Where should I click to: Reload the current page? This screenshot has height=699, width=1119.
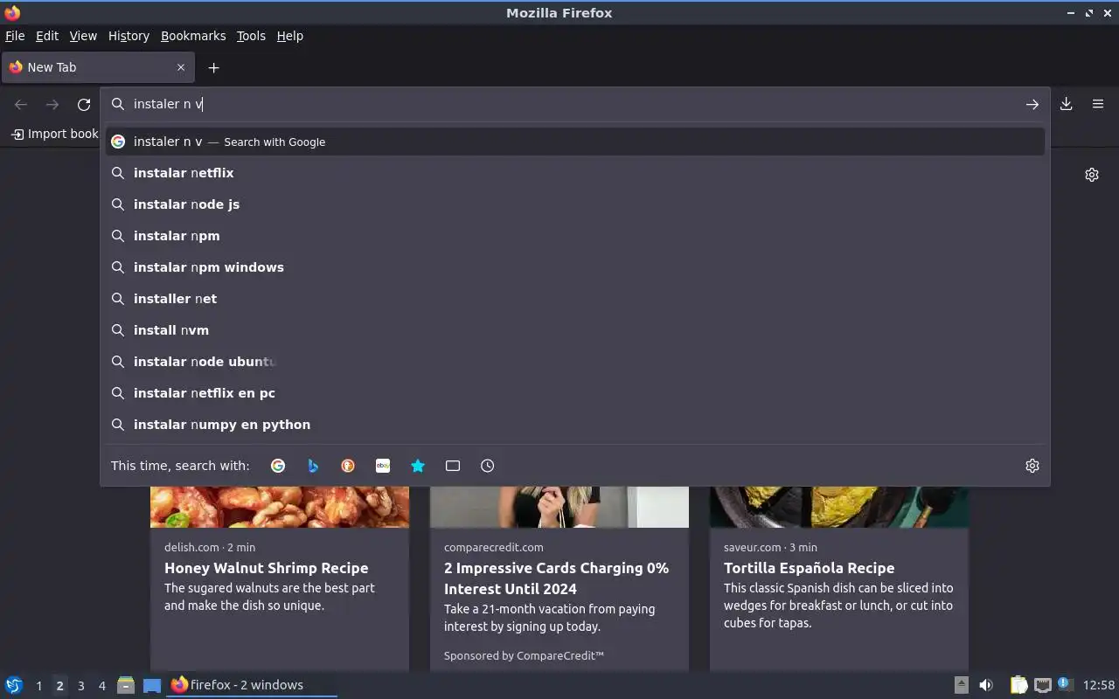coord(84,104)
